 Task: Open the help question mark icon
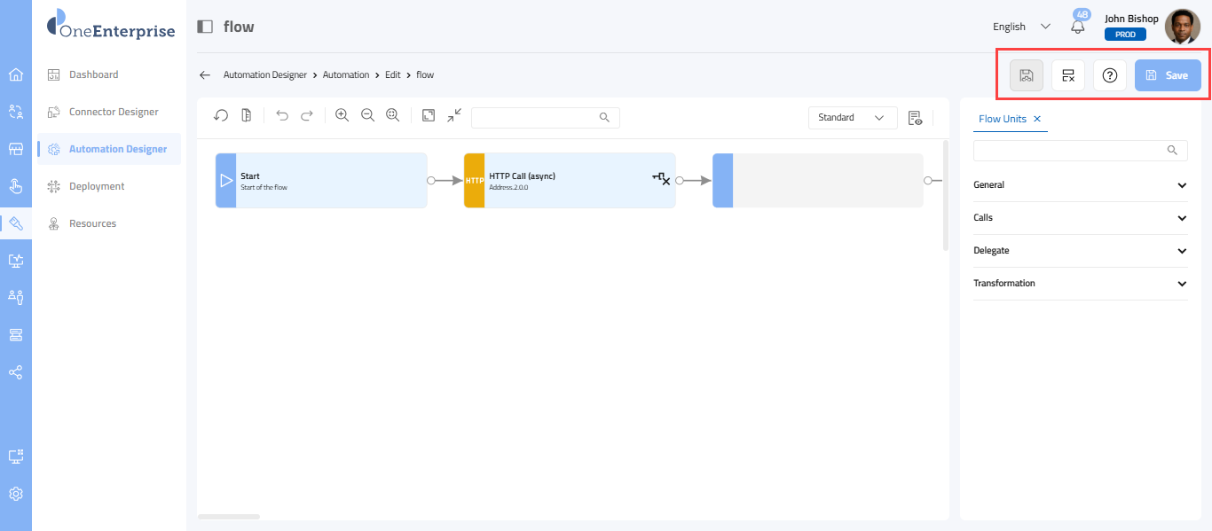[x=1109, y=75]
